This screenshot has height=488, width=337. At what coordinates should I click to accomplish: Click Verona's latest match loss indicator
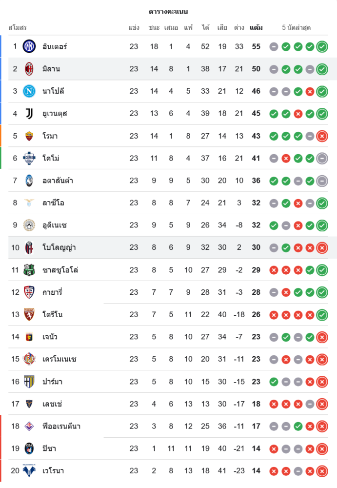point(322,471)
